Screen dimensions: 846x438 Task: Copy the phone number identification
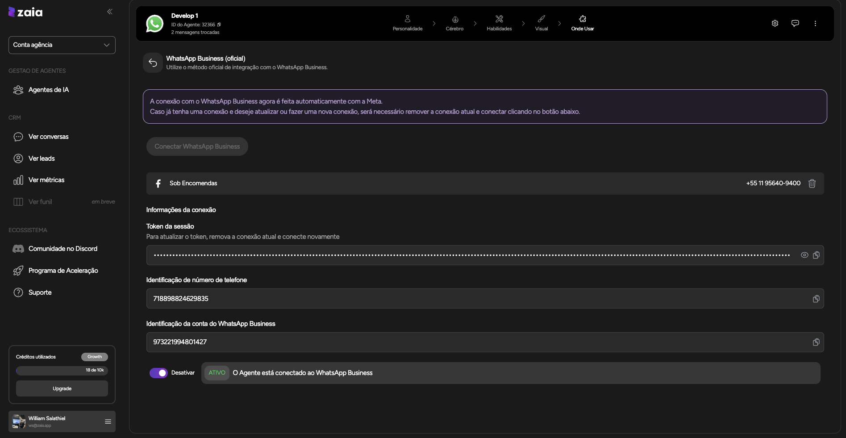[816, 299]
